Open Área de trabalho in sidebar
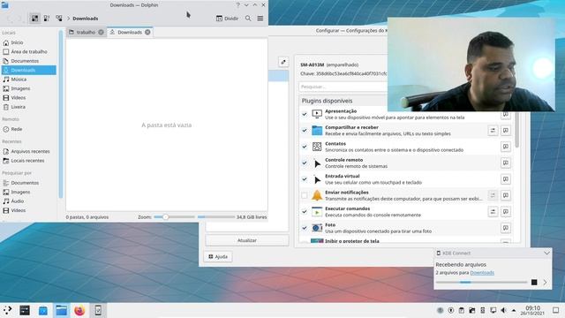The width and height of the screenshot is (565, 318). tap(29, 51)
